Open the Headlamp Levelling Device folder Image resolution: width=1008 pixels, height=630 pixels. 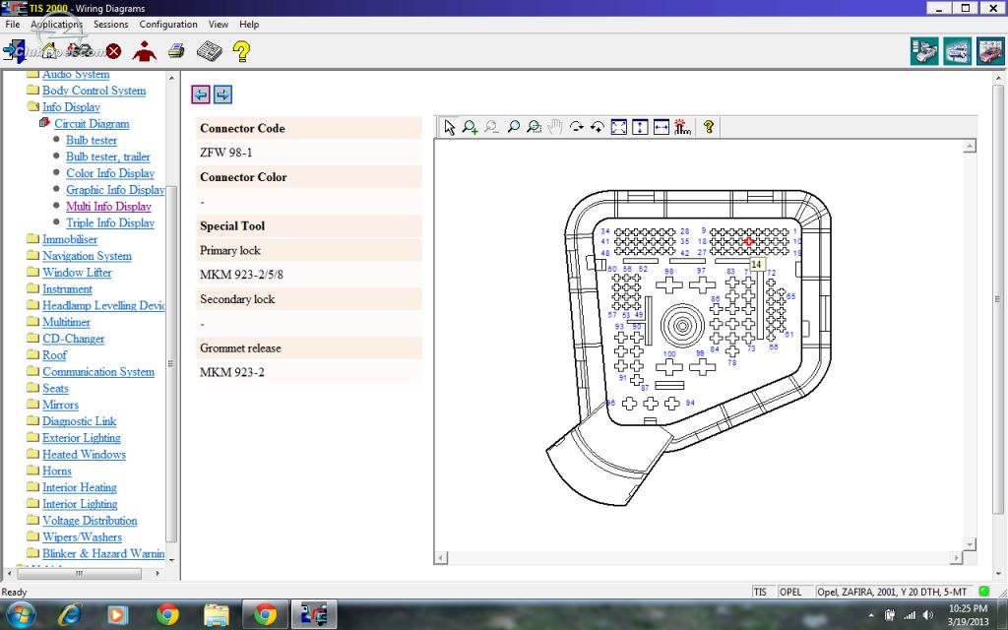point(103,306)
